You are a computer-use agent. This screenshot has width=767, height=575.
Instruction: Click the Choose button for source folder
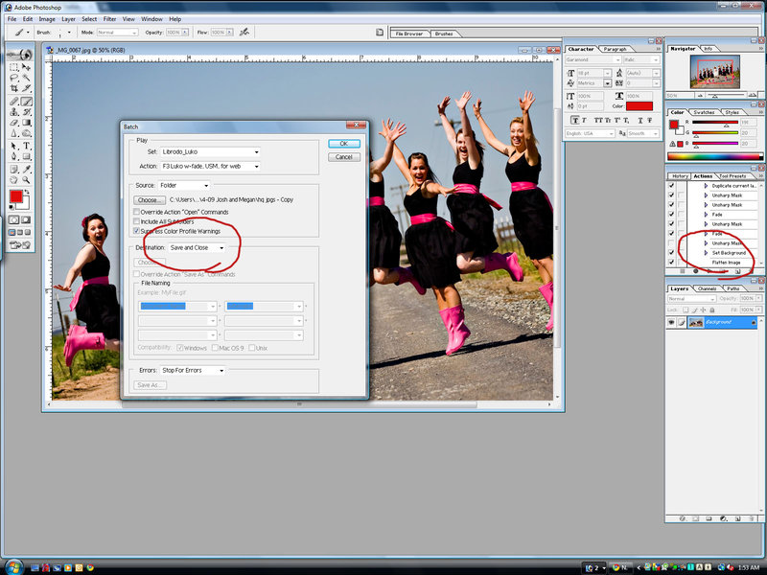150,200
